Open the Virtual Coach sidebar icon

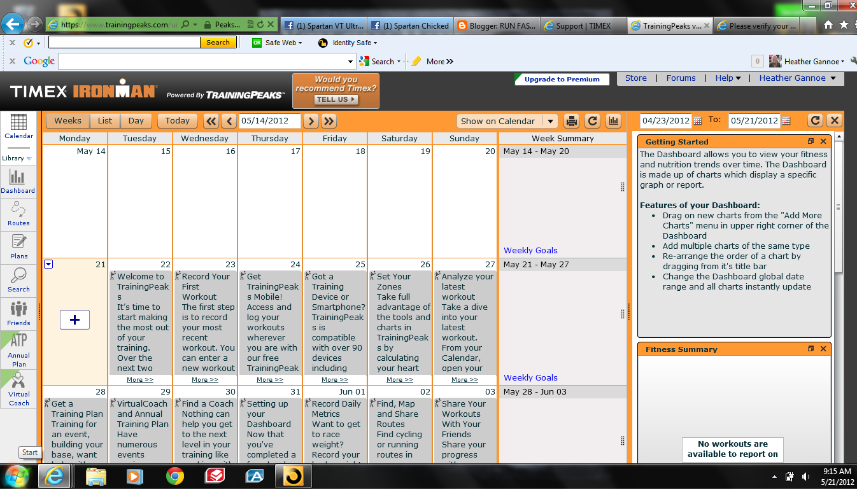click(18, 389)
